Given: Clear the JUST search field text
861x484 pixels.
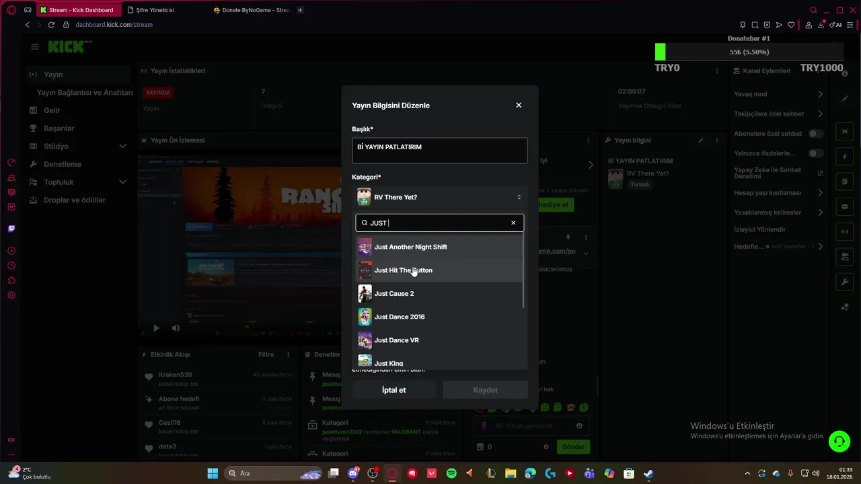Looking at the screenshot, I should pyautogui.click(x=513, y=223).
